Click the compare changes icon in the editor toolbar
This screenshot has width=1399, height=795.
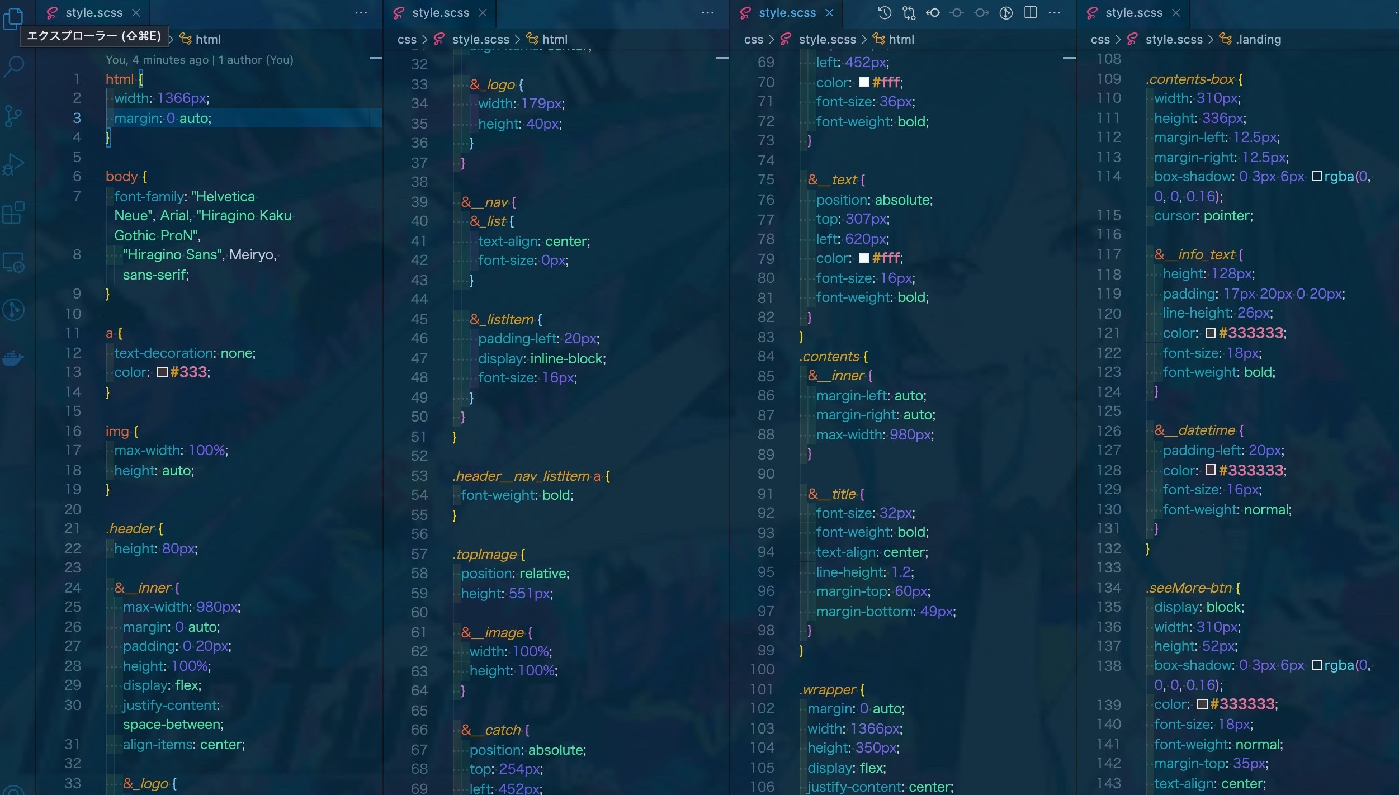pyautogui.click(x=909, y=13)
